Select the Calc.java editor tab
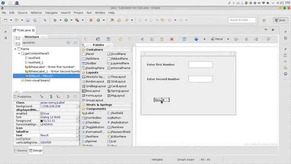Screen dimensions: 291x164 coord(24,30)
